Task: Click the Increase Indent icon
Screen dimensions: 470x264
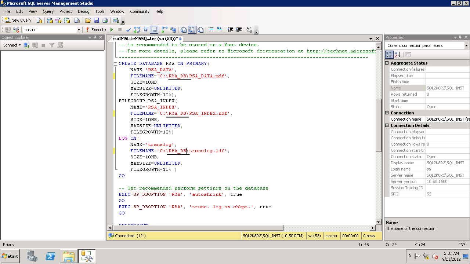Action: [239, 30]
